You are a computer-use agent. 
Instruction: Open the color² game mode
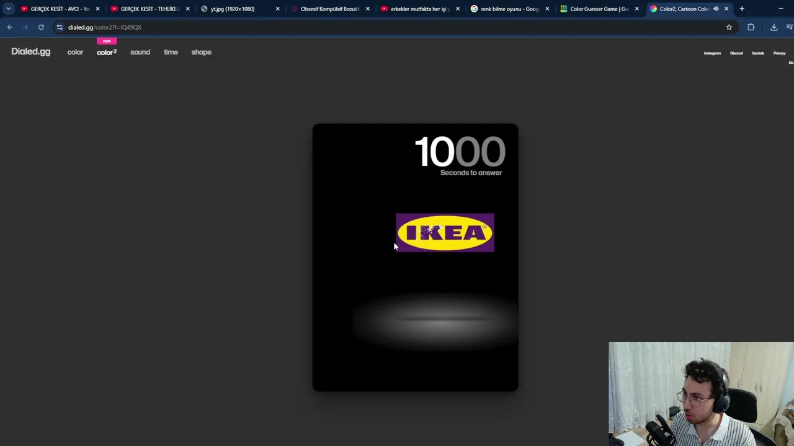107,52
